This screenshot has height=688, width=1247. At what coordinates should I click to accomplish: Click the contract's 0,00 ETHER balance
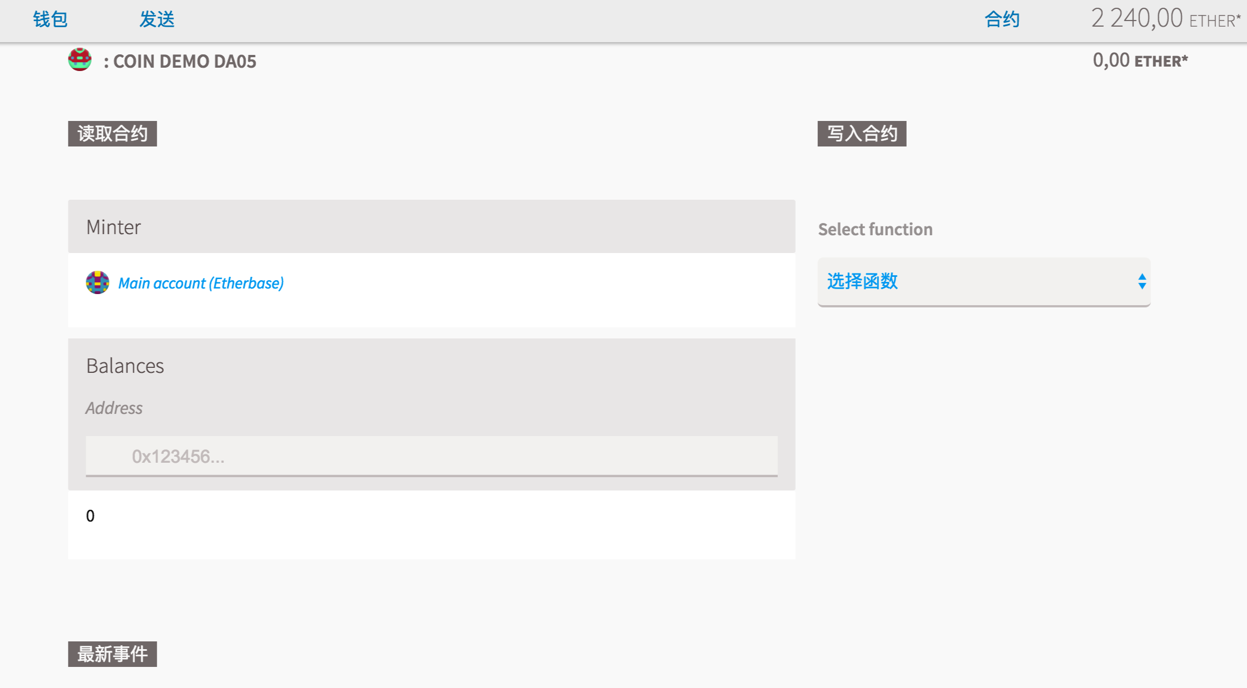(x=1140, y=60)
